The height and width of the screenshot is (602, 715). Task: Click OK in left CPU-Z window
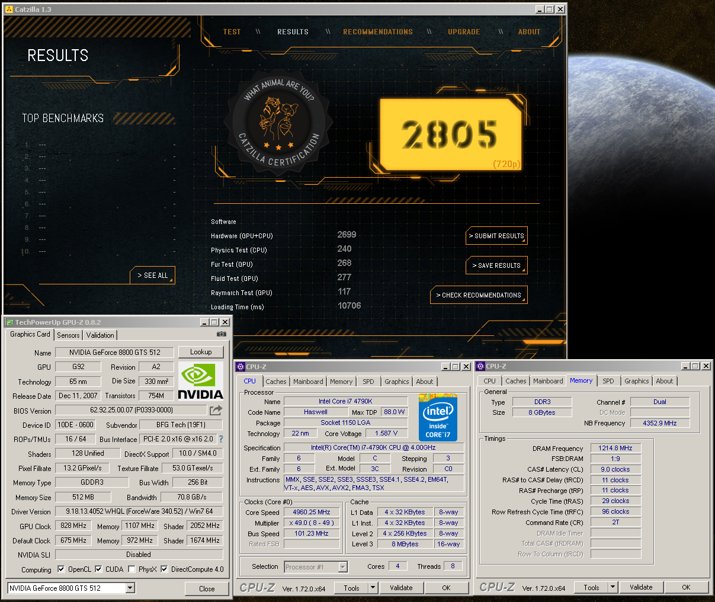[x=447, y=588]
